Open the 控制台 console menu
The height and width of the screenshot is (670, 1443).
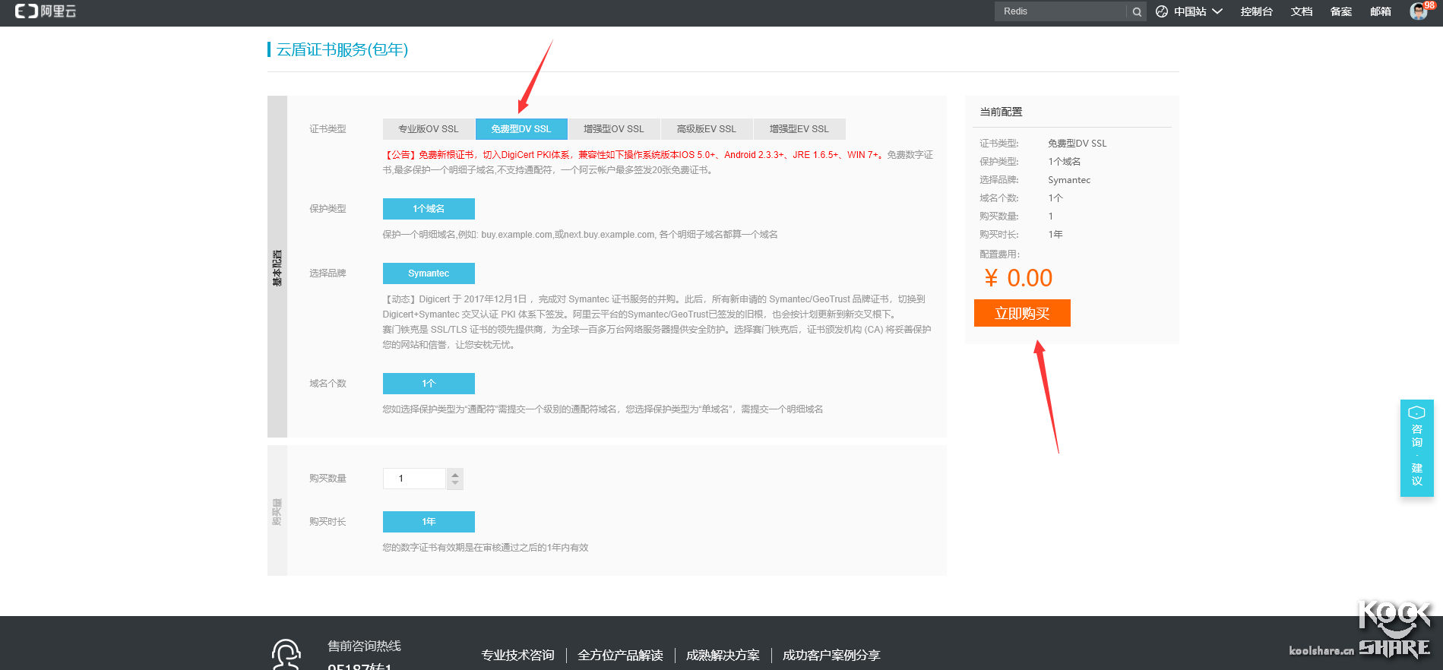(x=1256, y=11)
